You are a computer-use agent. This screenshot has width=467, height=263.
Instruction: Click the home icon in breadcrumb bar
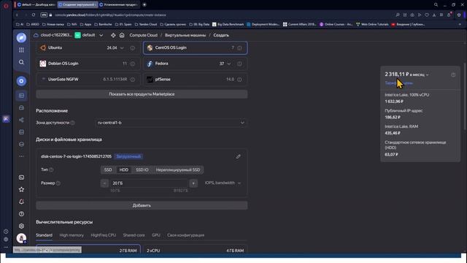click(122, 35)
